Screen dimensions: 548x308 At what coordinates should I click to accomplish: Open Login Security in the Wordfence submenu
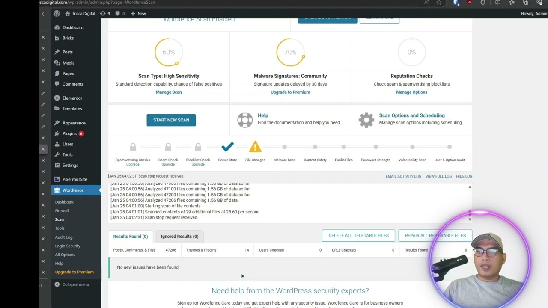tap(68, 246)
